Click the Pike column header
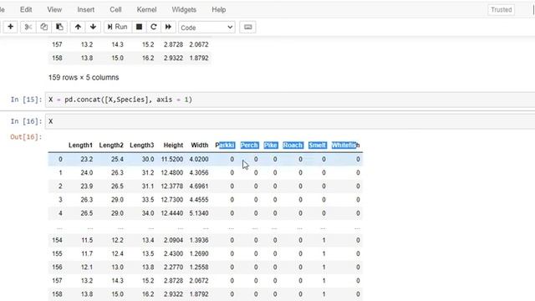Viewport: 535px width, 301px height. click(x=271, y=145)
